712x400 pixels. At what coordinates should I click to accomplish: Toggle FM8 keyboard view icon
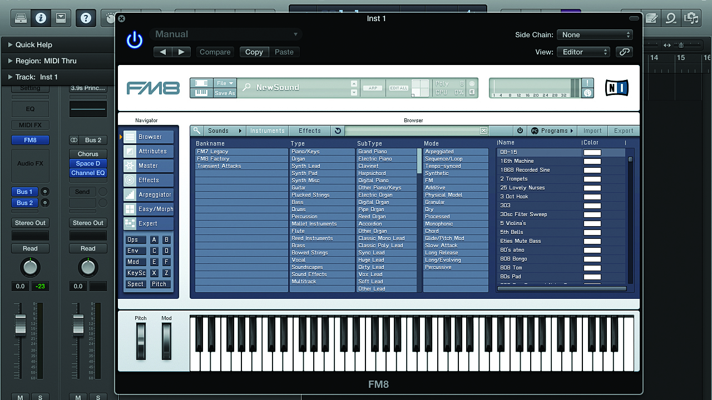click(201, 93)
